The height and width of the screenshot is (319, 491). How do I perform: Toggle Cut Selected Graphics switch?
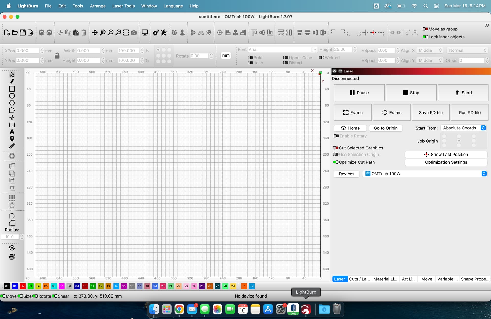click(x=336, y=148)
